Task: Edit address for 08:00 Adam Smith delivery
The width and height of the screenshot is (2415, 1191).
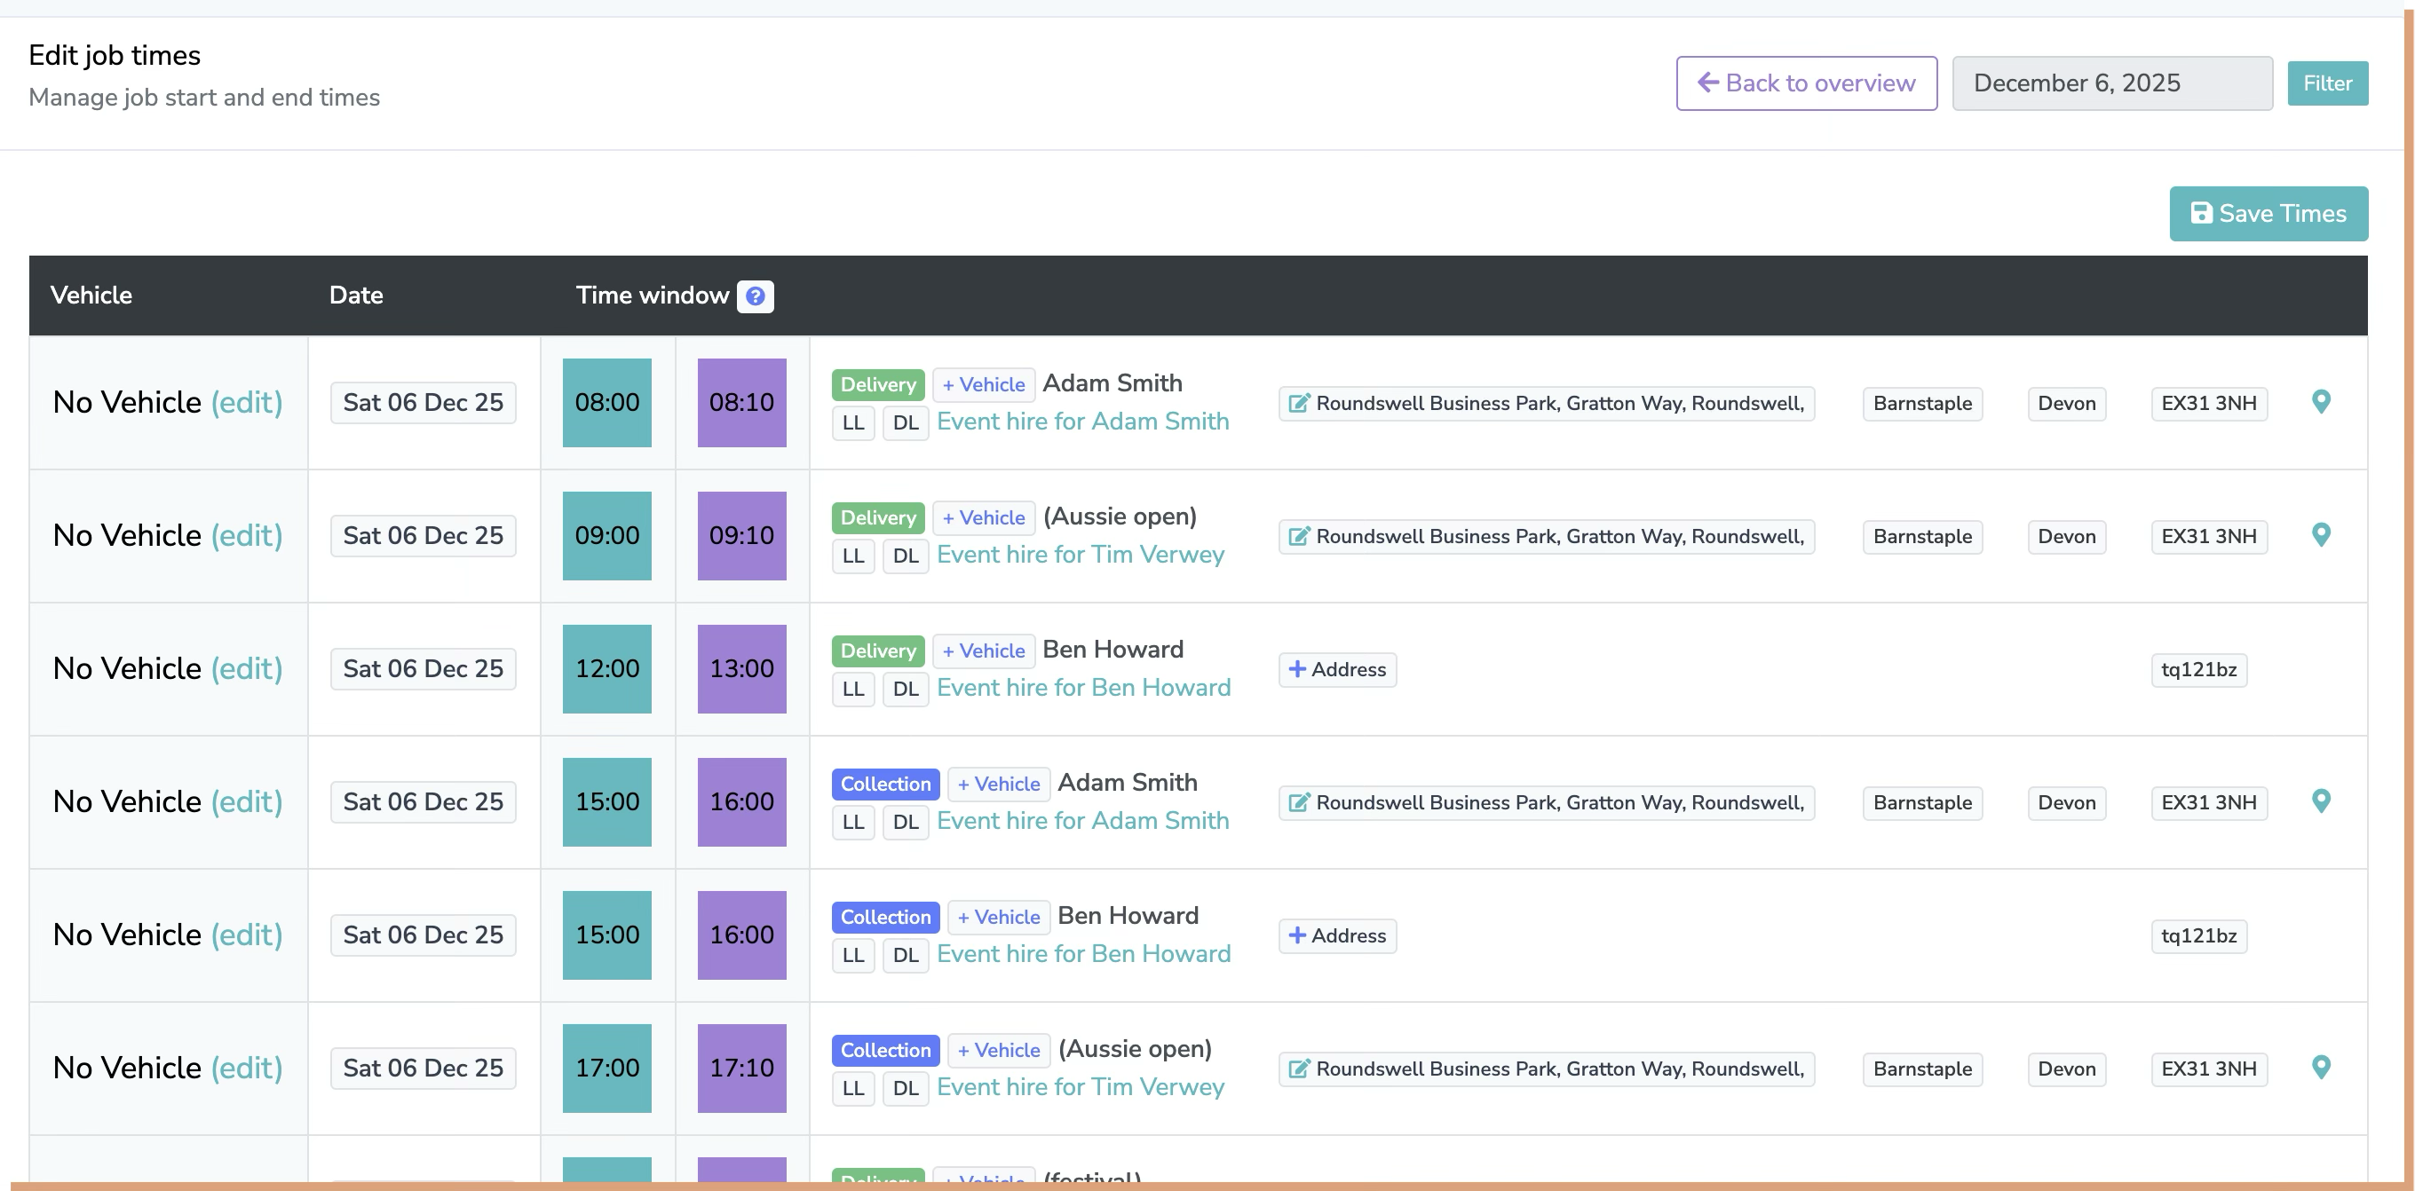Action: coord(1546,403)
